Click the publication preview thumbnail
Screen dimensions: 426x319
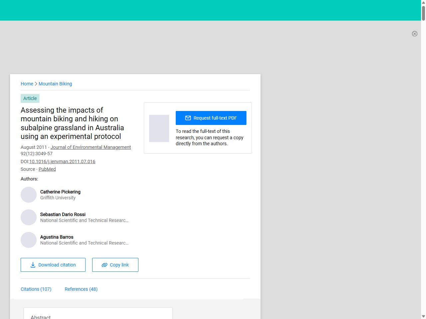(x=159, y=128)
